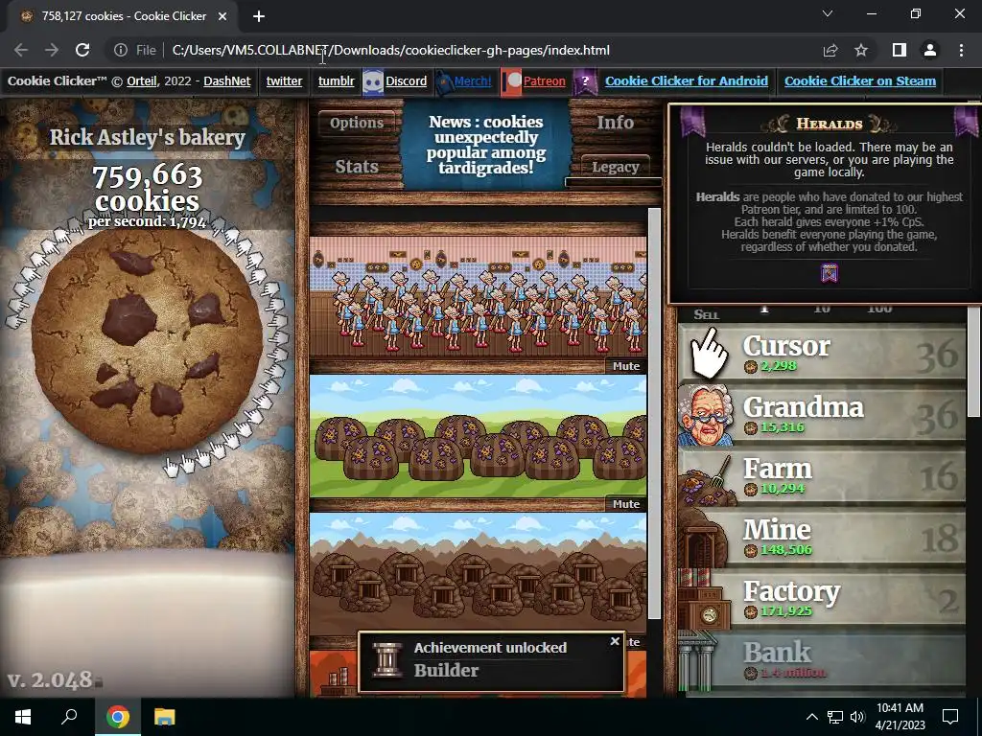Screen dimensions: 982x736
Task: Click the browser forward arrow
Action: [52, 50]
